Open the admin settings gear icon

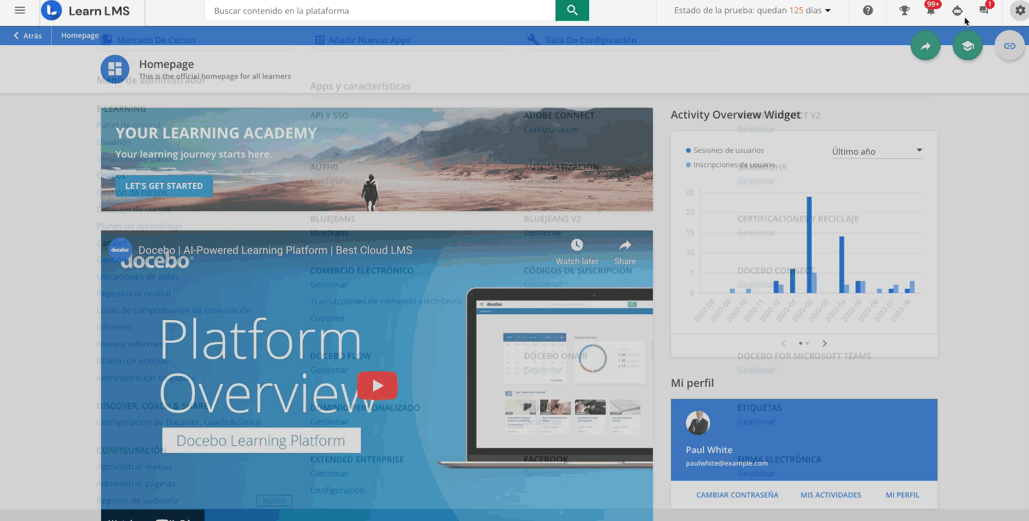point(1020,10)
